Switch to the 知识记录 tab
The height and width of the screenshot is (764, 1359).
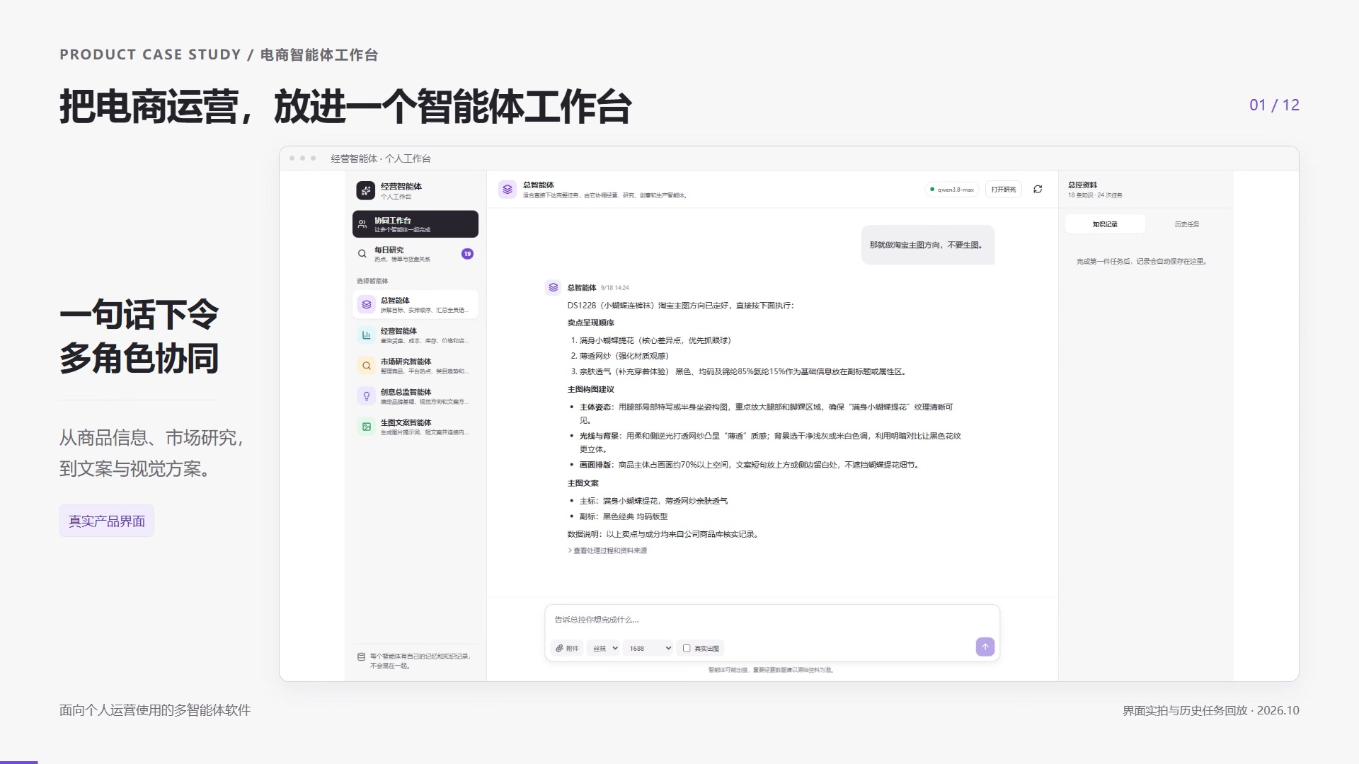[x=1105, y=224]
